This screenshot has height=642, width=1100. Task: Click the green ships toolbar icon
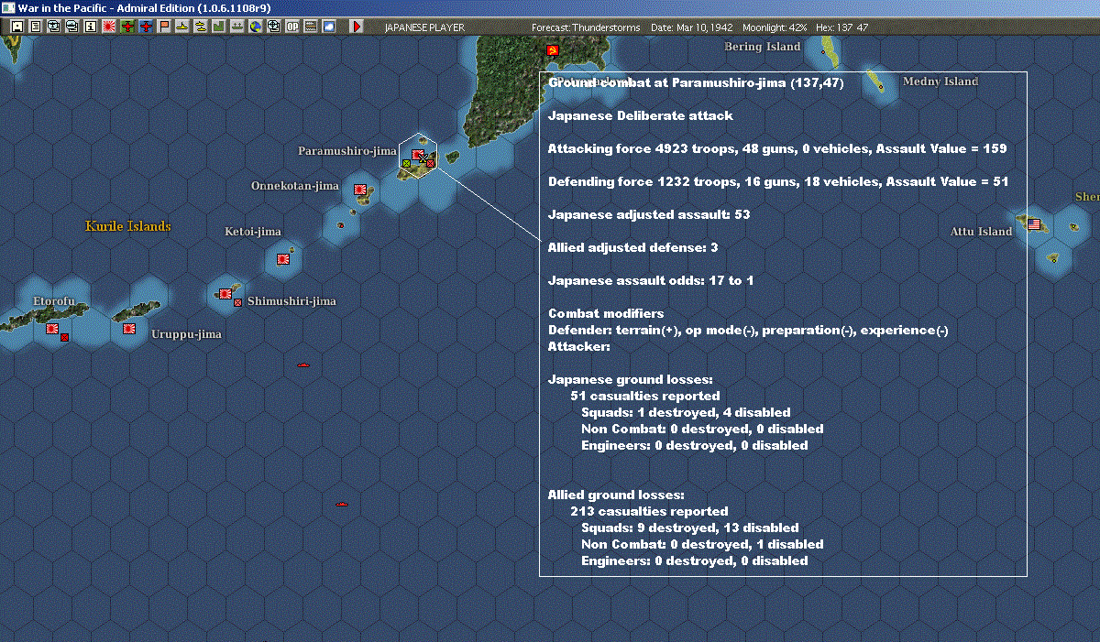click(236, 27)
